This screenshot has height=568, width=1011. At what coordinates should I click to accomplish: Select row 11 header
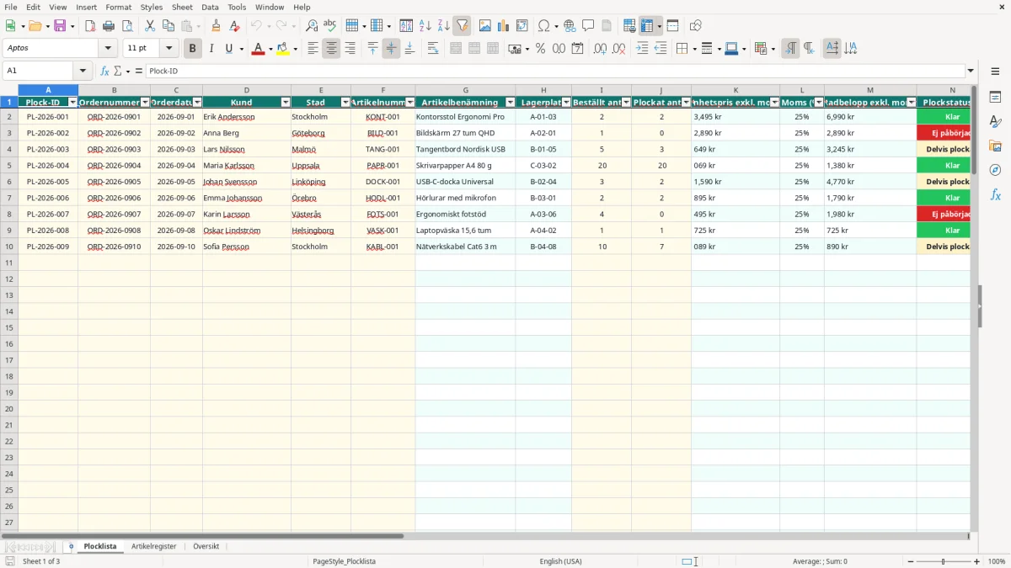[9, 263]
